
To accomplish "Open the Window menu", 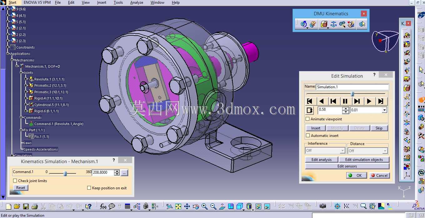I will pyautogui.click(x=157, y=2).
